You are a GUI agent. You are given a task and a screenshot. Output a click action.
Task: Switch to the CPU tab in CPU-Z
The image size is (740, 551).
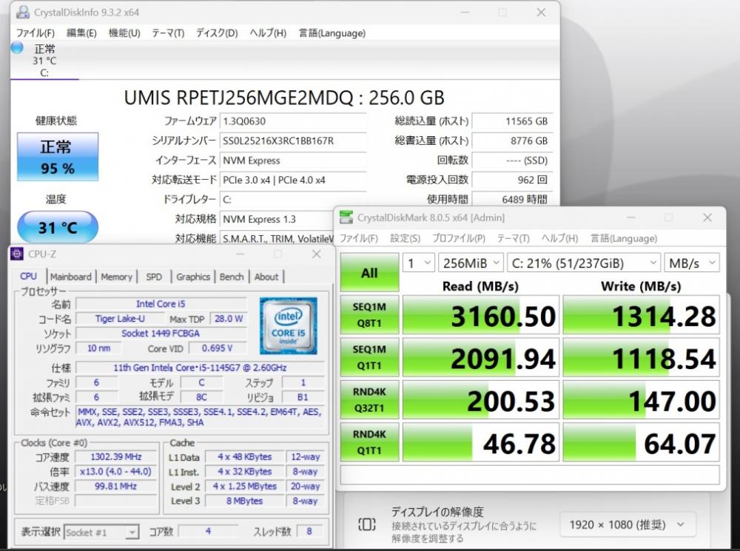[28, 277]
